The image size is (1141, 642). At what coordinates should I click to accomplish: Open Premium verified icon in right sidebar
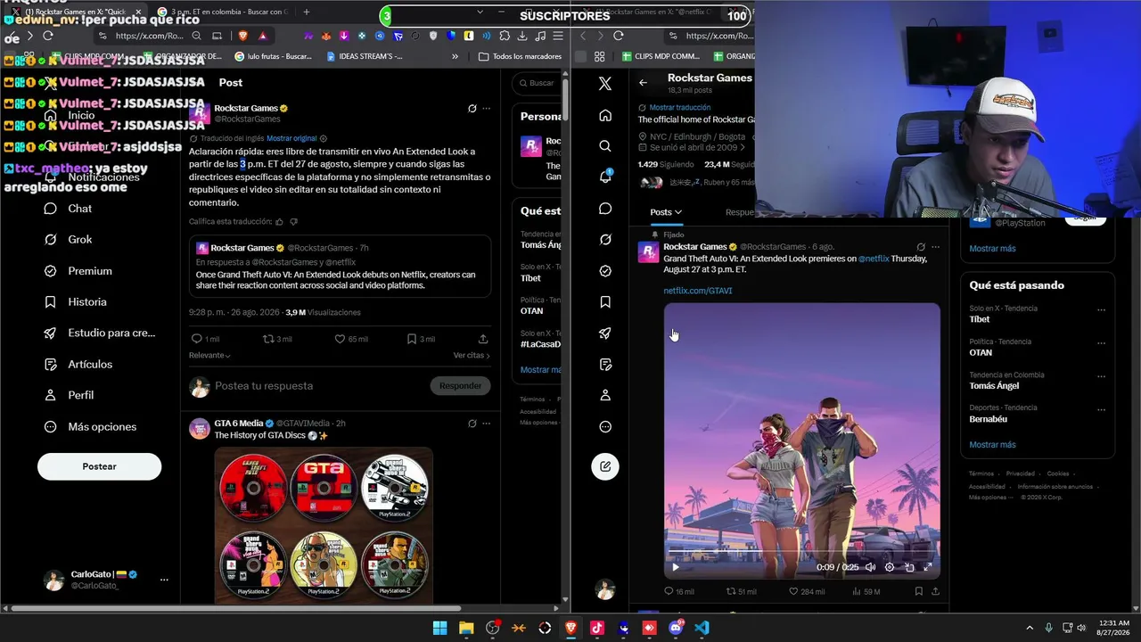(x=605, y=271)
